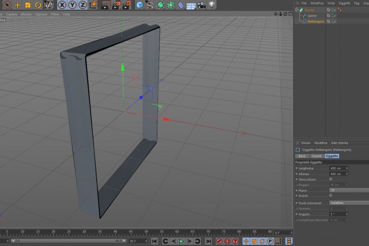Toggle autokeying red button
The height and width of the screenshot is (246, 369).
[x=227, y=241]
